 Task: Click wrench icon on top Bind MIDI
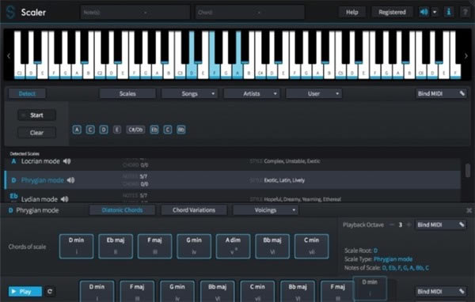[462, 93]
